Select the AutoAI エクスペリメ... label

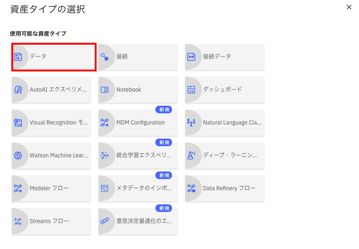(x=58, y=89)
